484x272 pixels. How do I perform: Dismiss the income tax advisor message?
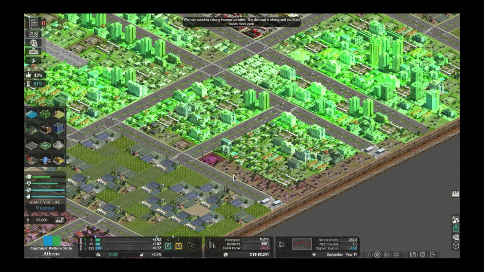click(242, 22)
